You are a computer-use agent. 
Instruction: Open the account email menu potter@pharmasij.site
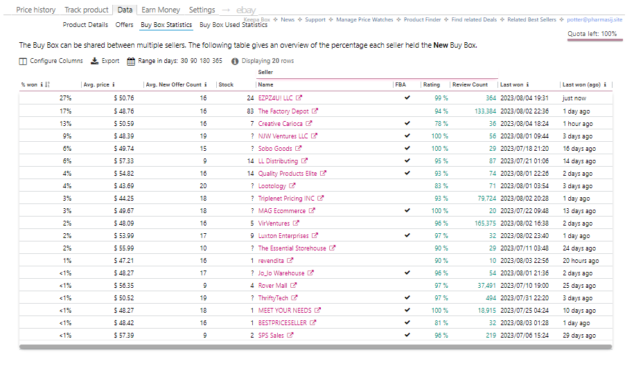[594, 20]
